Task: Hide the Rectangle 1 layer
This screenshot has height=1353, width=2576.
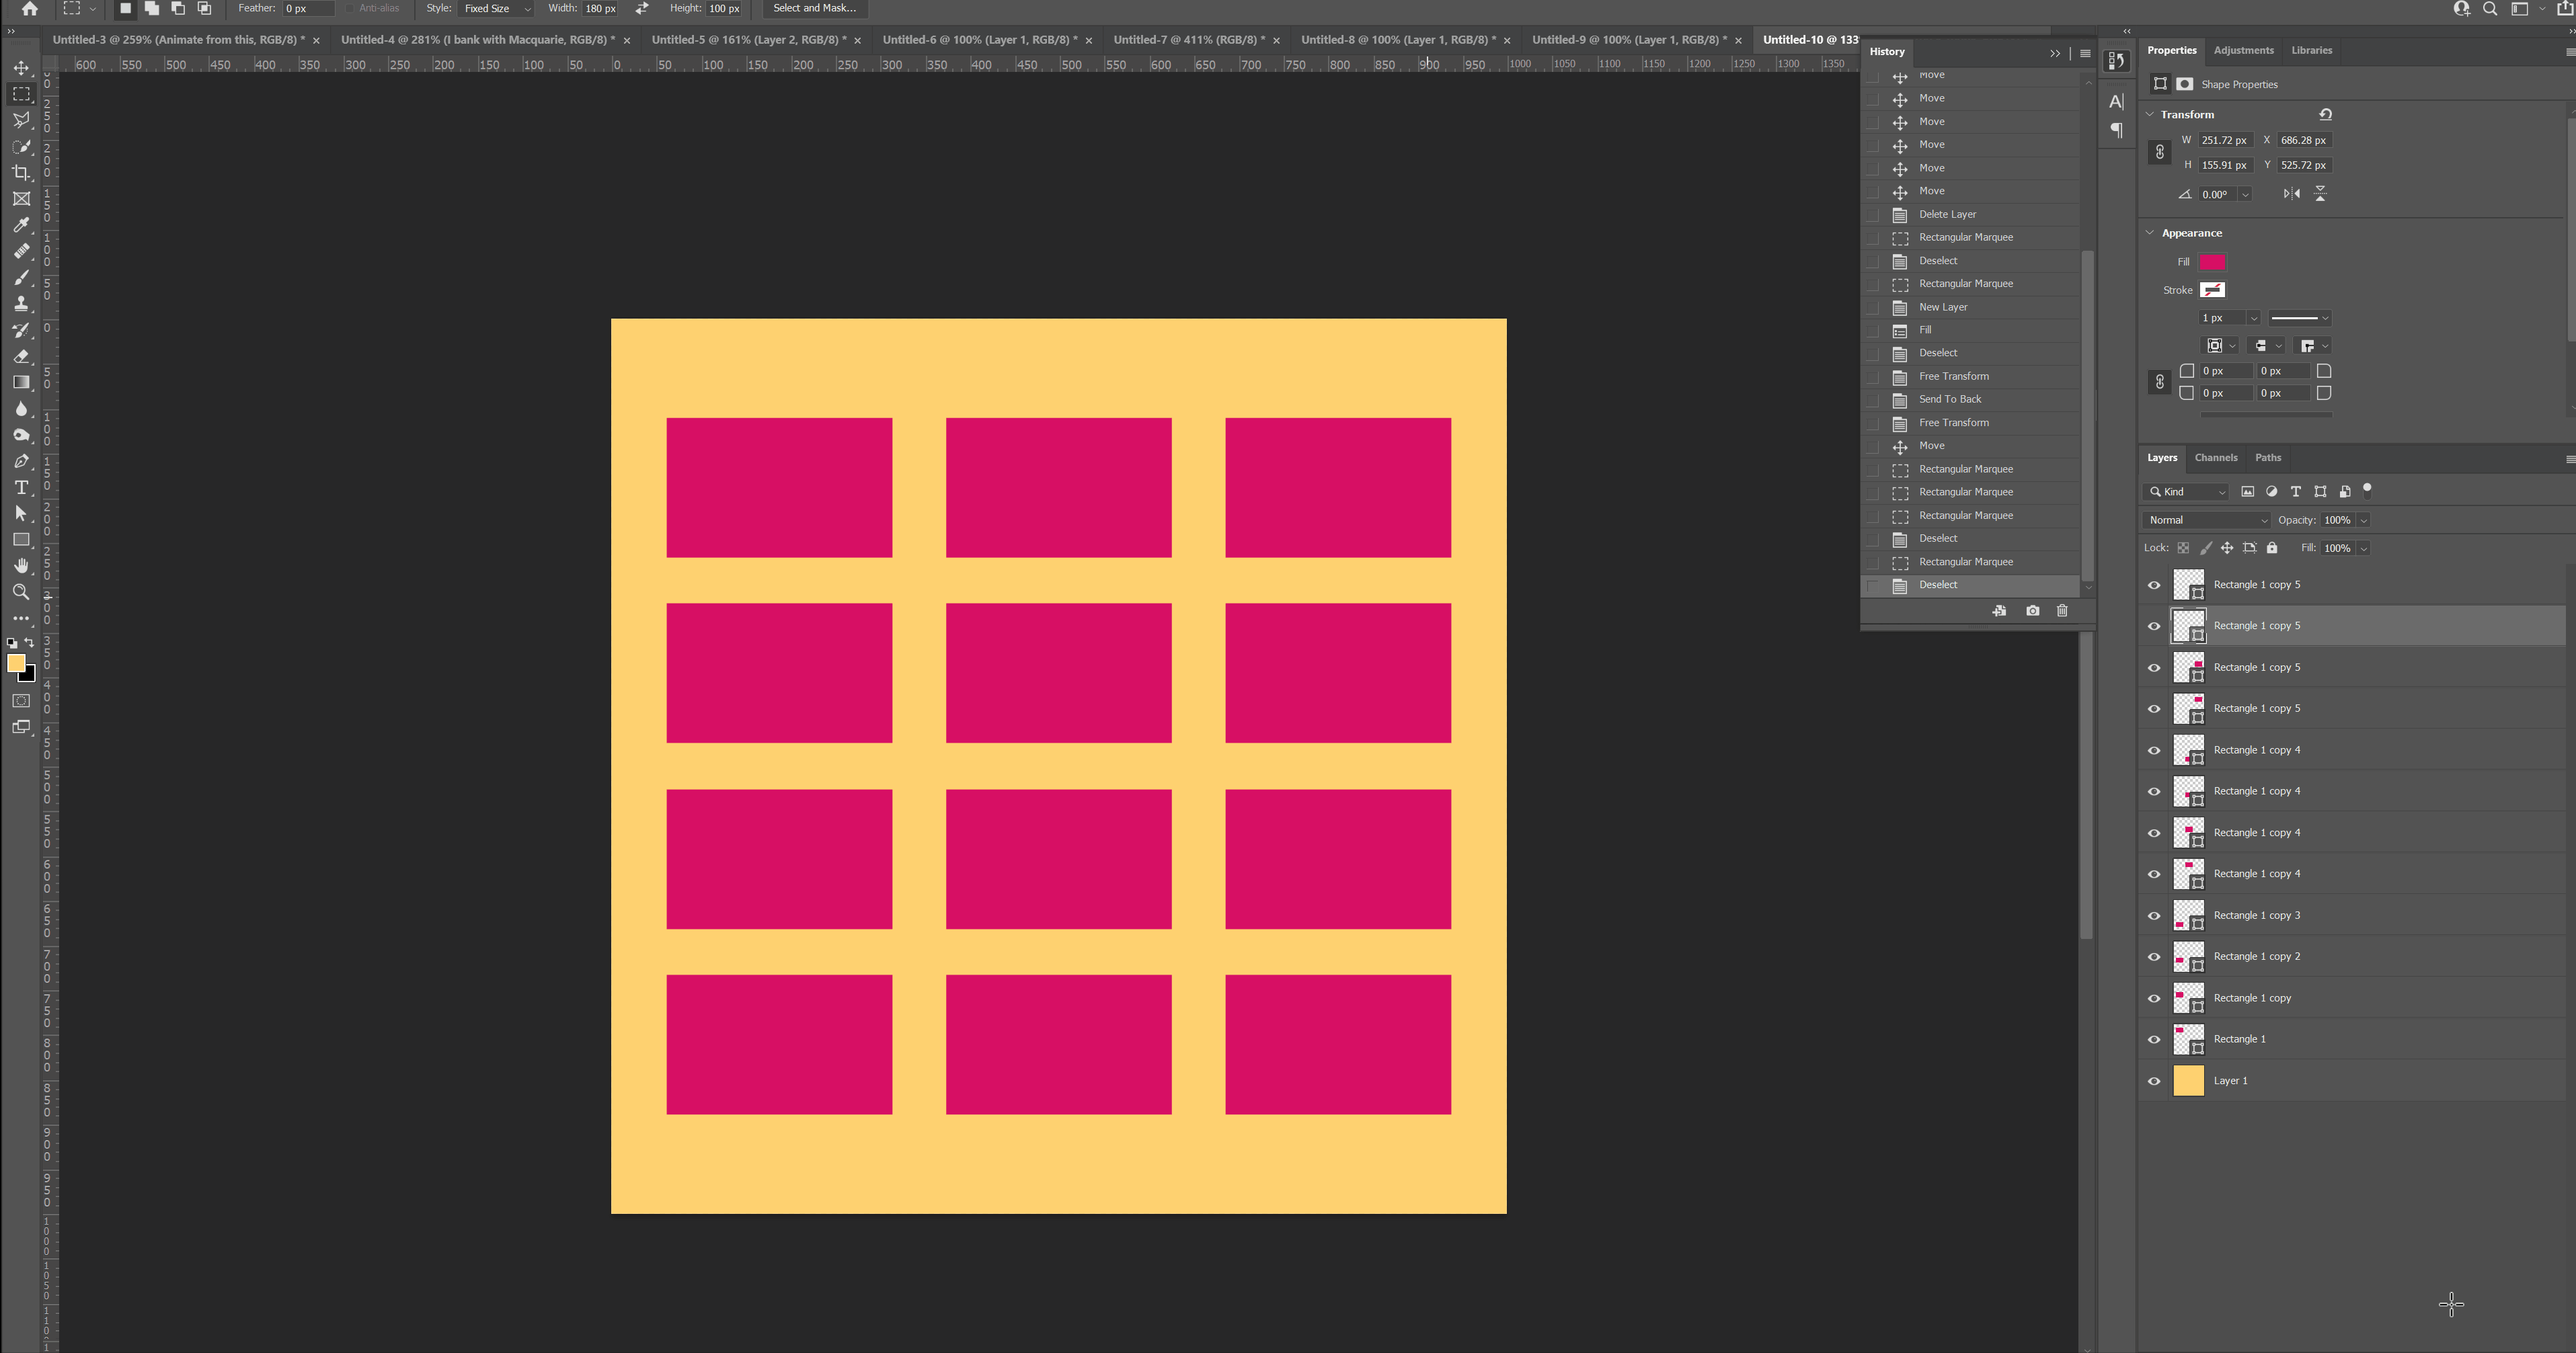Action: (x=2154, y=1039)
